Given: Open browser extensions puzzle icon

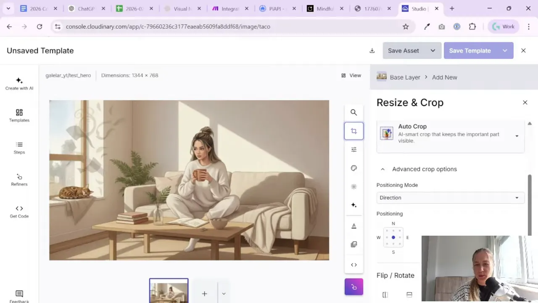Looking at the screenshot, I should tap(472, 27).
